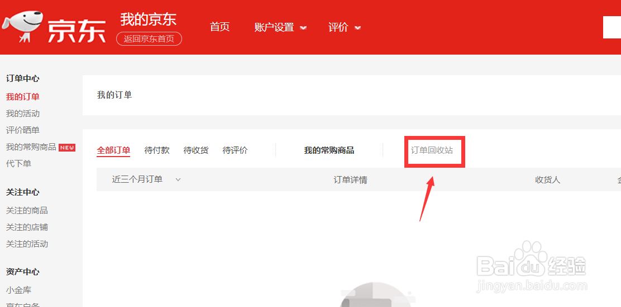Switch to the 待评价 tab
621x307 pixels.
[235, 150]
